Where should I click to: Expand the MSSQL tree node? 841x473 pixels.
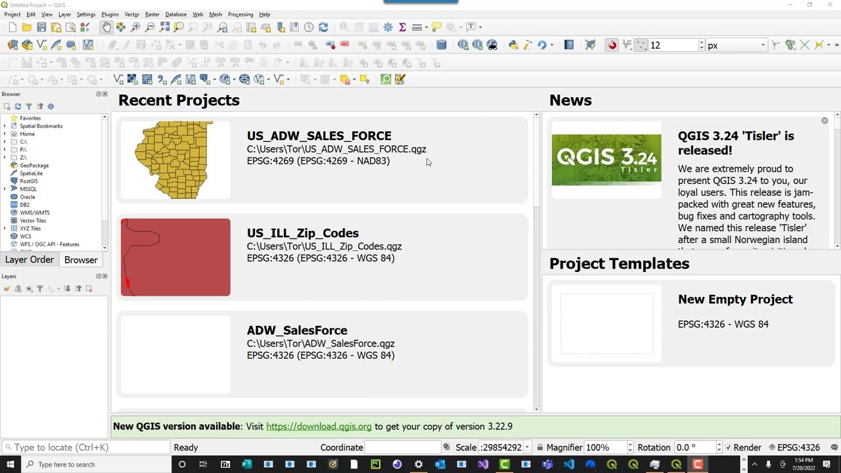point(5,189)
